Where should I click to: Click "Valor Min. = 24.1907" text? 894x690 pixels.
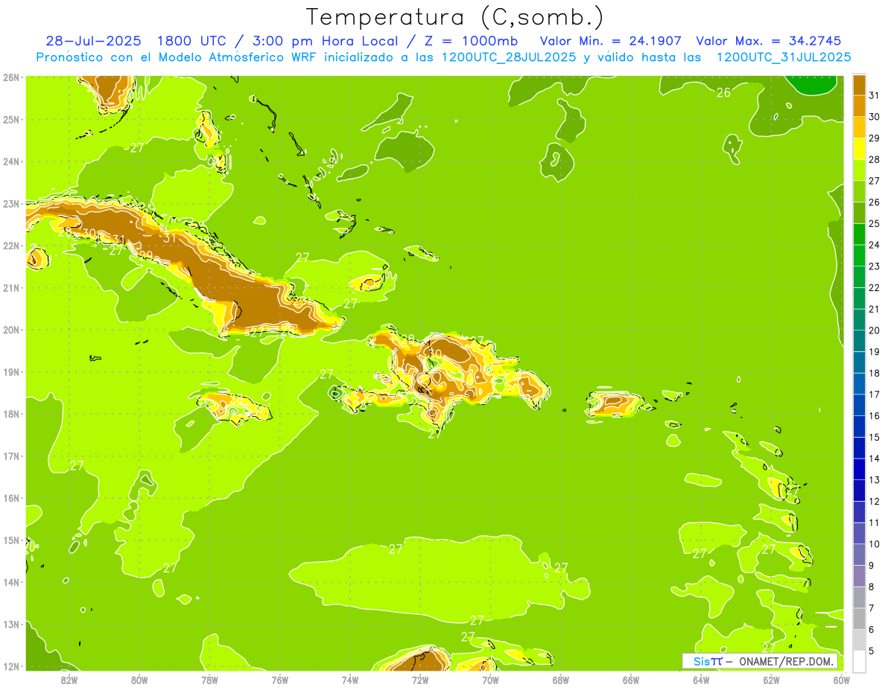611,40
